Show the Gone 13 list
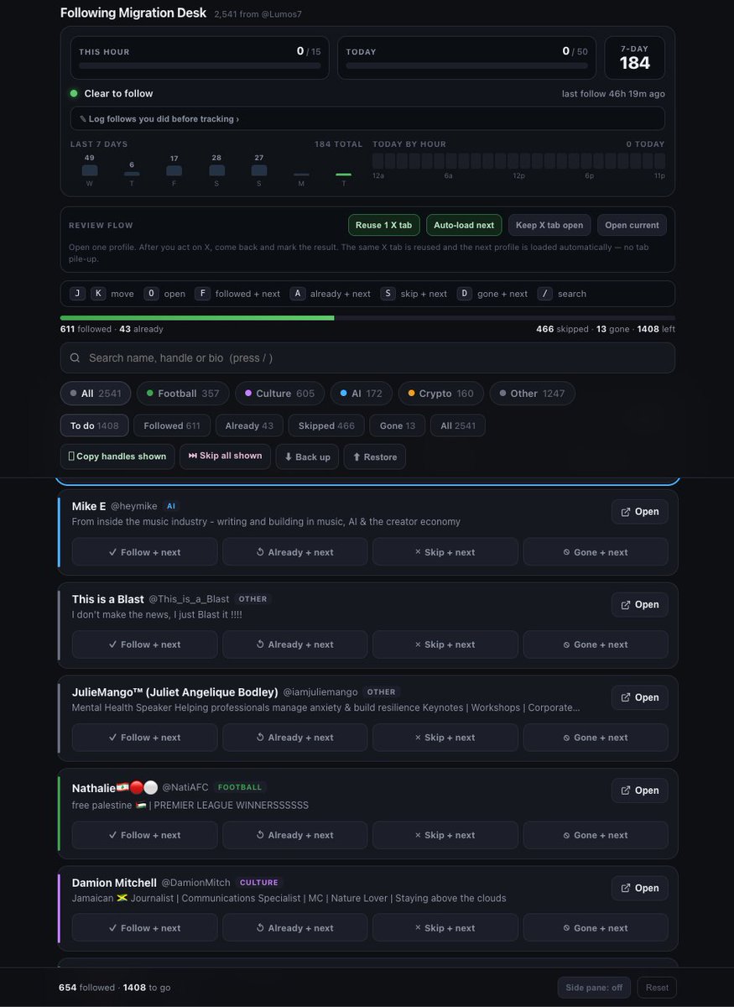734x1007 pixels. coord(398,425)
